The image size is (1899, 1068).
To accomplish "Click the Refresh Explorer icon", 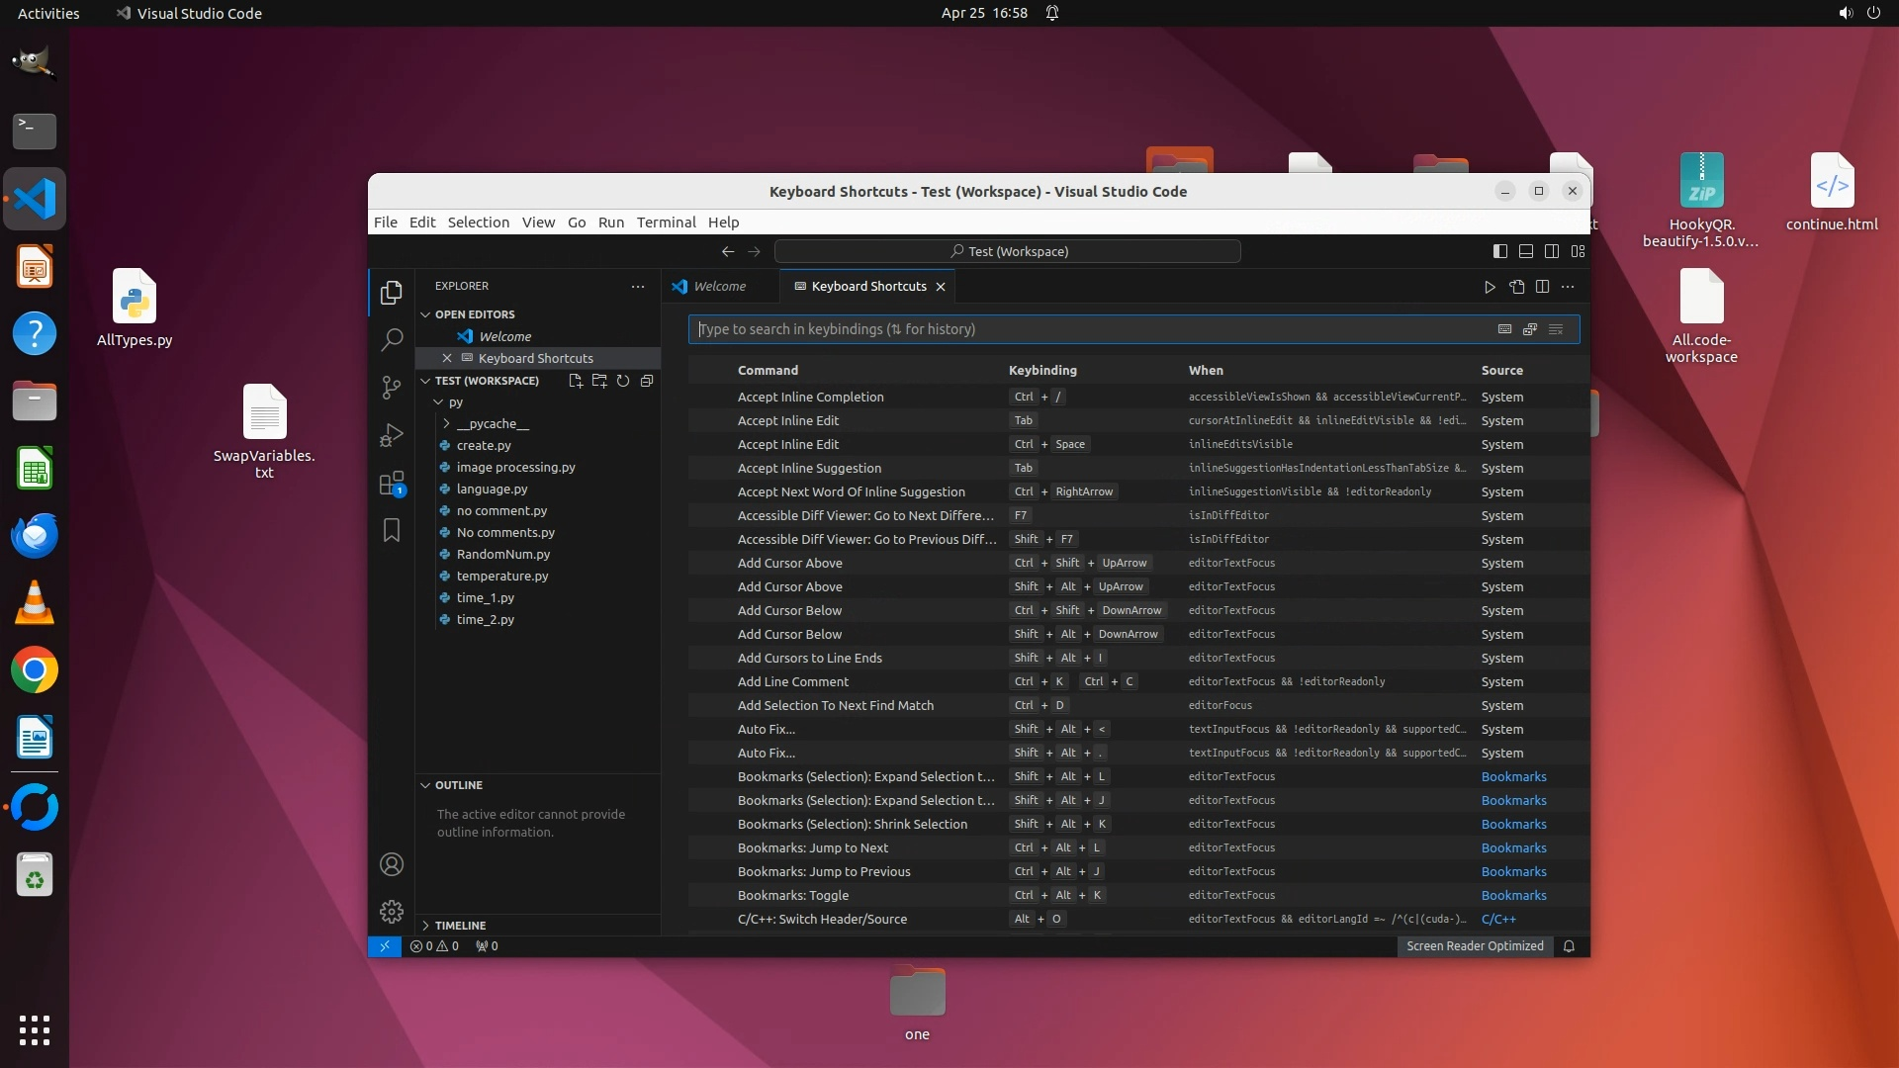I will 623,381.
